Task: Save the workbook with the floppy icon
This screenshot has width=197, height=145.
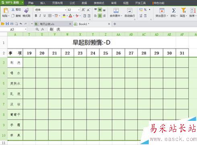Action: point(7,24)
